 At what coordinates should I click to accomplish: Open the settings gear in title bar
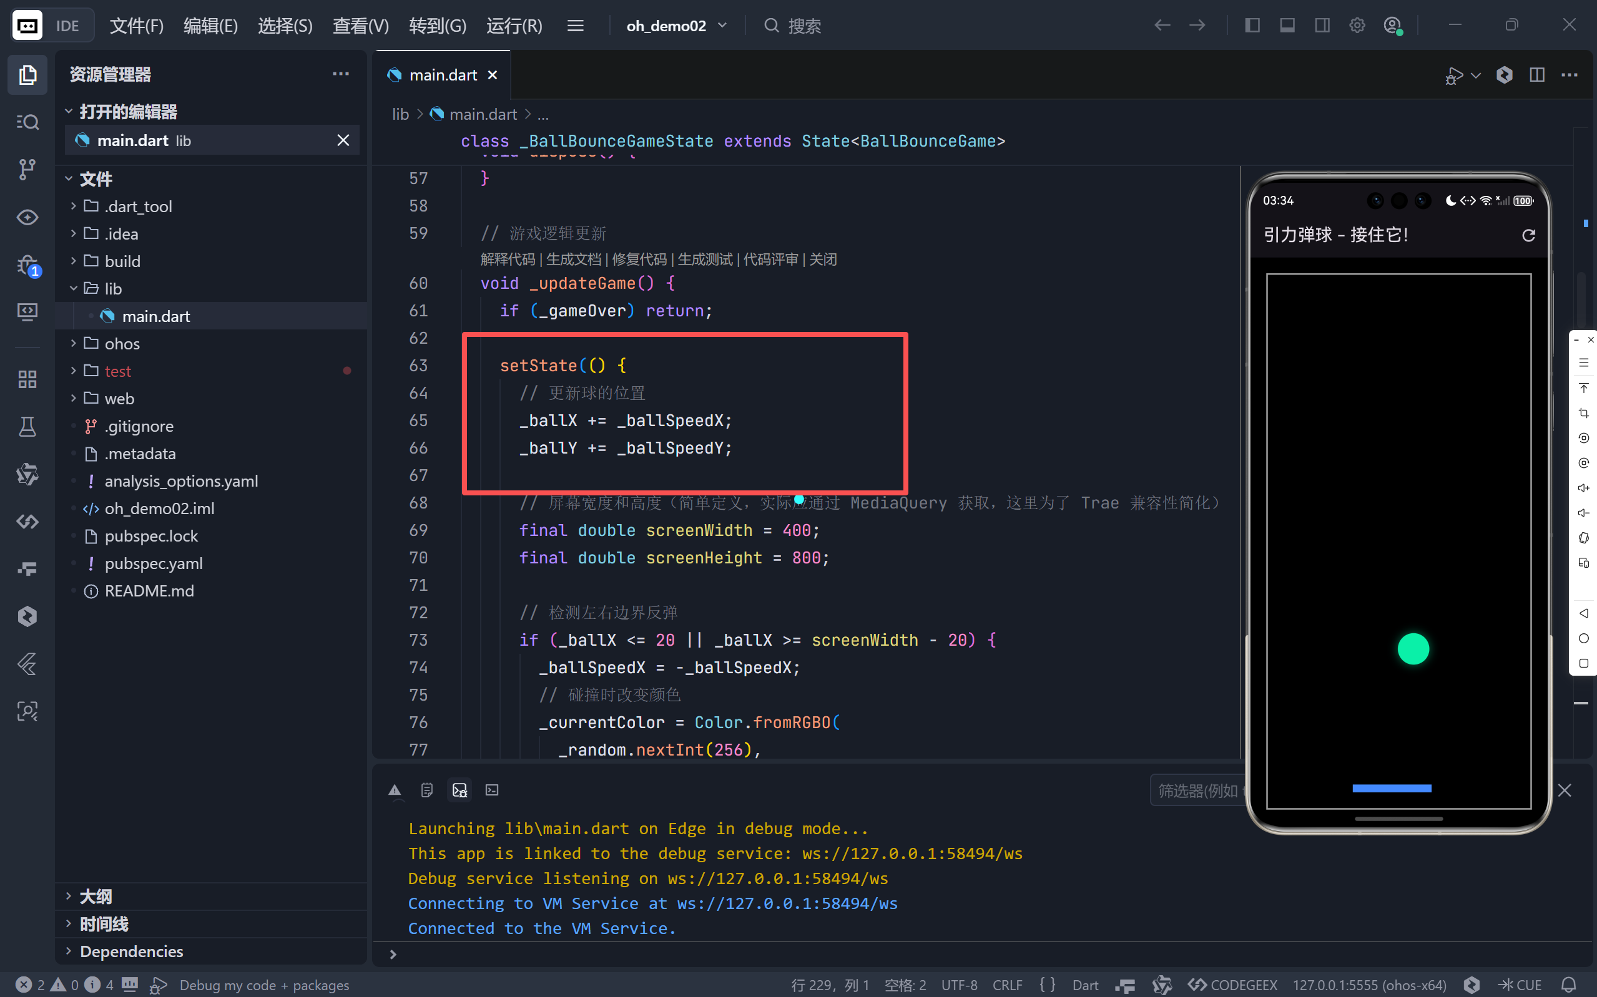pos(1356,26)
